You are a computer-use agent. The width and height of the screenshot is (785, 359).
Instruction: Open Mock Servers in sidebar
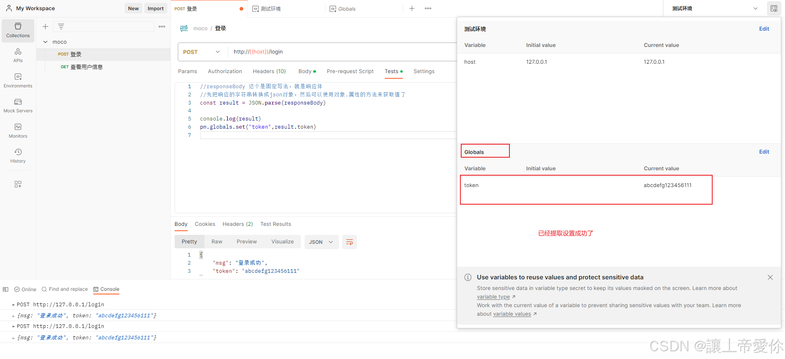(18, 105)
